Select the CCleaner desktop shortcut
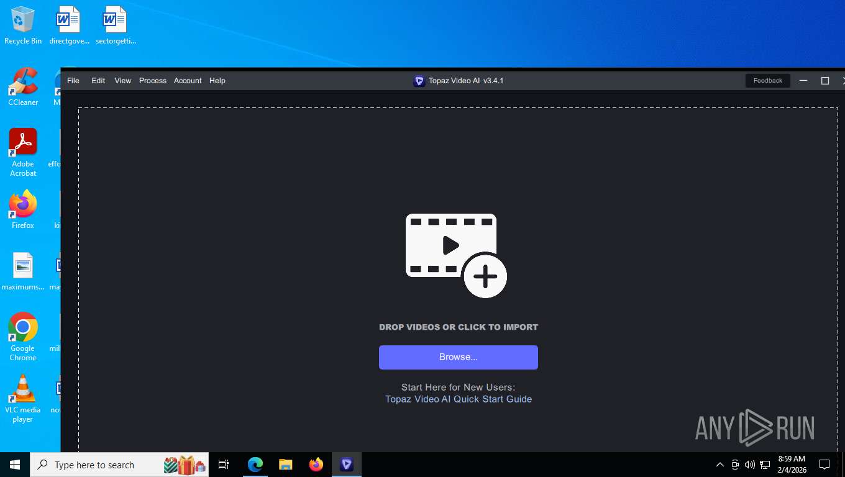 pos(23,87)
